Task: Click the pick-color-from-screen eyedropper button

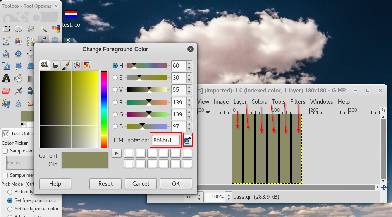Action: click(x=187, y=140)
